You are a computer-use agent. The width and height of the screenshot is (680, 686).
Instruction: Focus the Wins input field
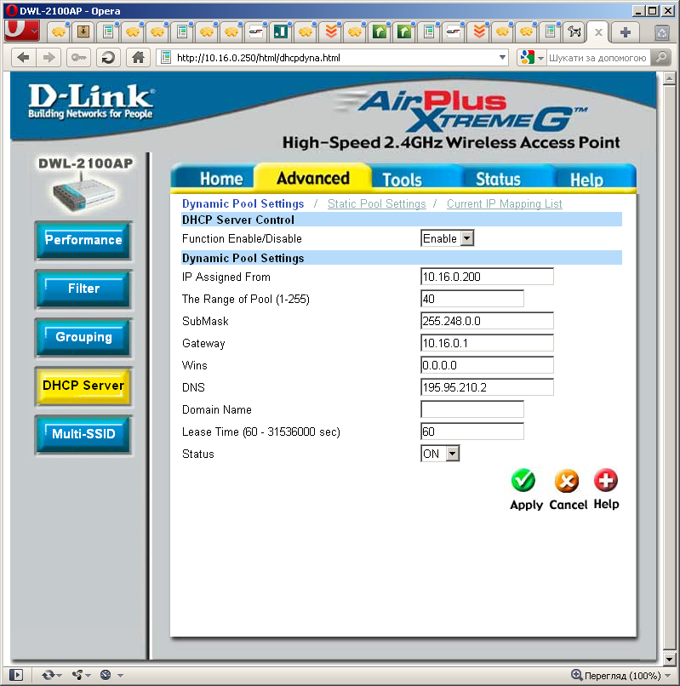pos(487,365)
